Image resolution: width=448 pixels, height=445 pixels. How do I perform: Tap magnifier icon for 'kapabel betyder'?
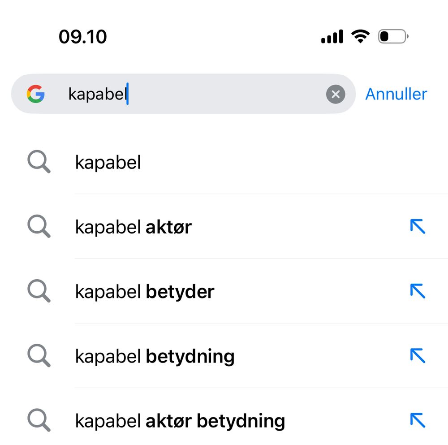click(x=39, y=291)
